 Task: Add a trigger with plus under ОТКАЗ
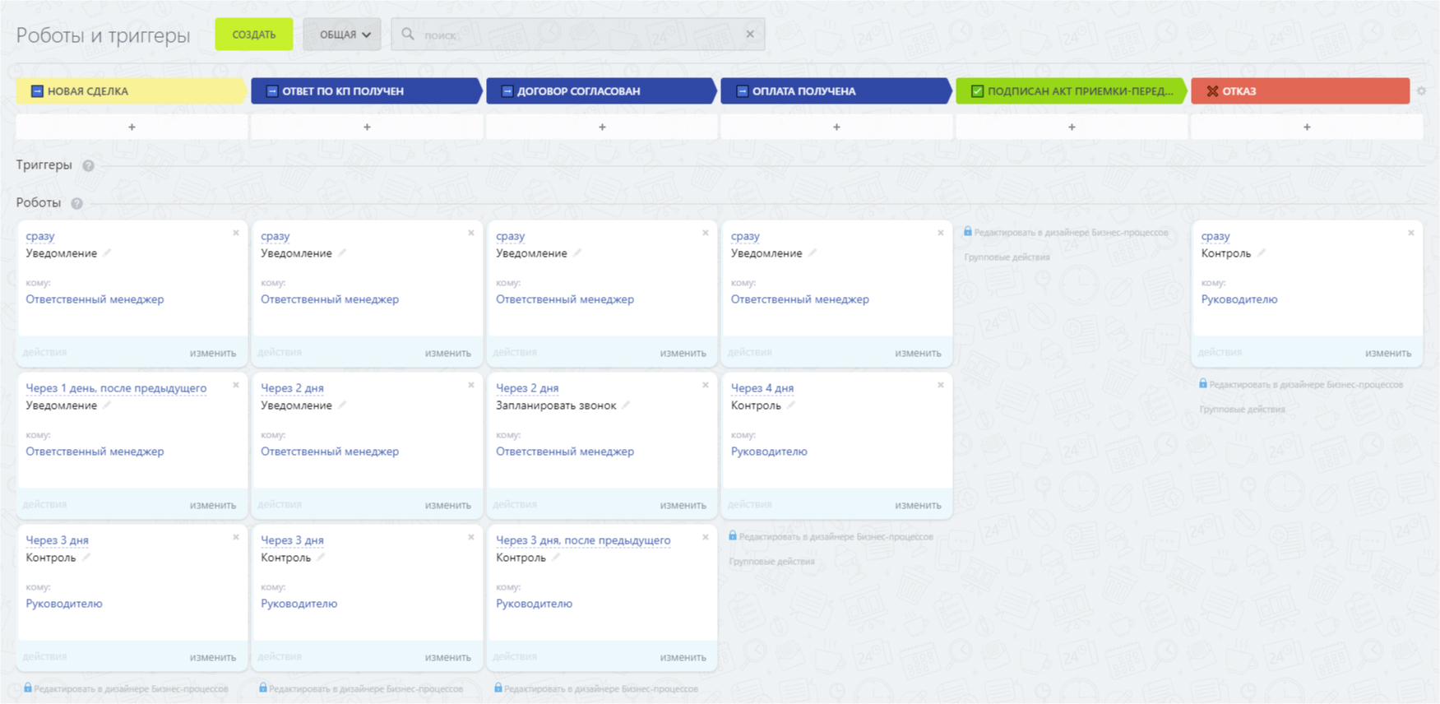pyautogui.click(x=1307, y=127)
